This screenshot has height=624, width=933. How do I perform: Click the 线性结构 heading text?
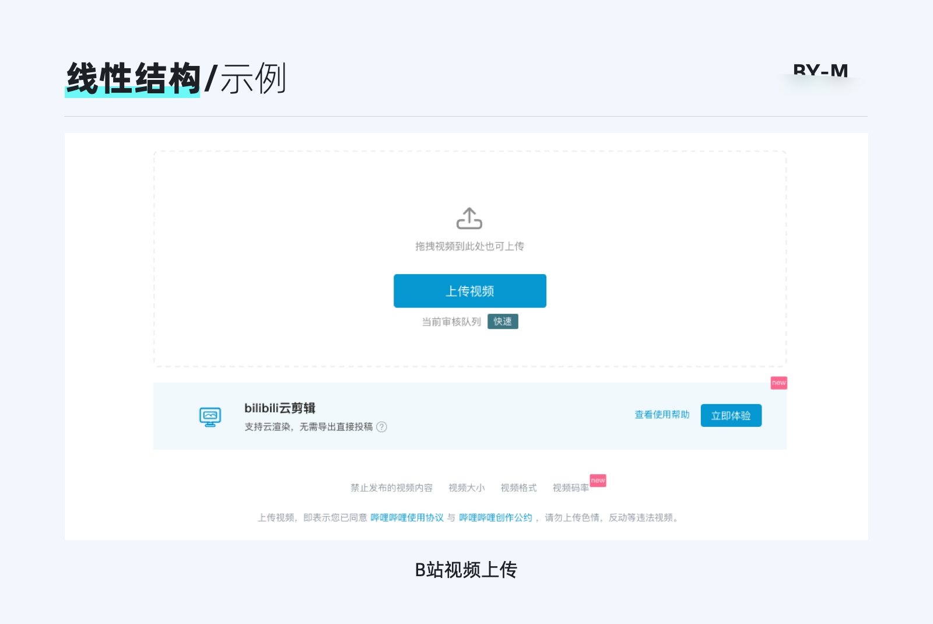(133, 78)
